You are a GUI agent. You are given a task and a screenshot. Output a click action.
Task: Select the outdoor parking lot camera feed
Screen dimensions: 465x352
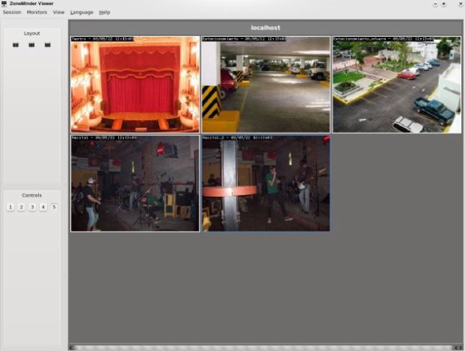[397, 84]
